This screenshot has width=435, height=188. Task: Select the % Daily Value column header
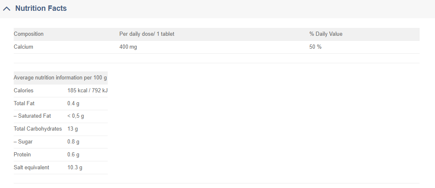(x=326, y=34)
